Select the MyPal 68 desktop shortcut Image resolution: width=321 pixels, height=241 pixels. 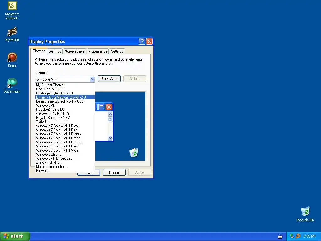click(x=12, y=35)
